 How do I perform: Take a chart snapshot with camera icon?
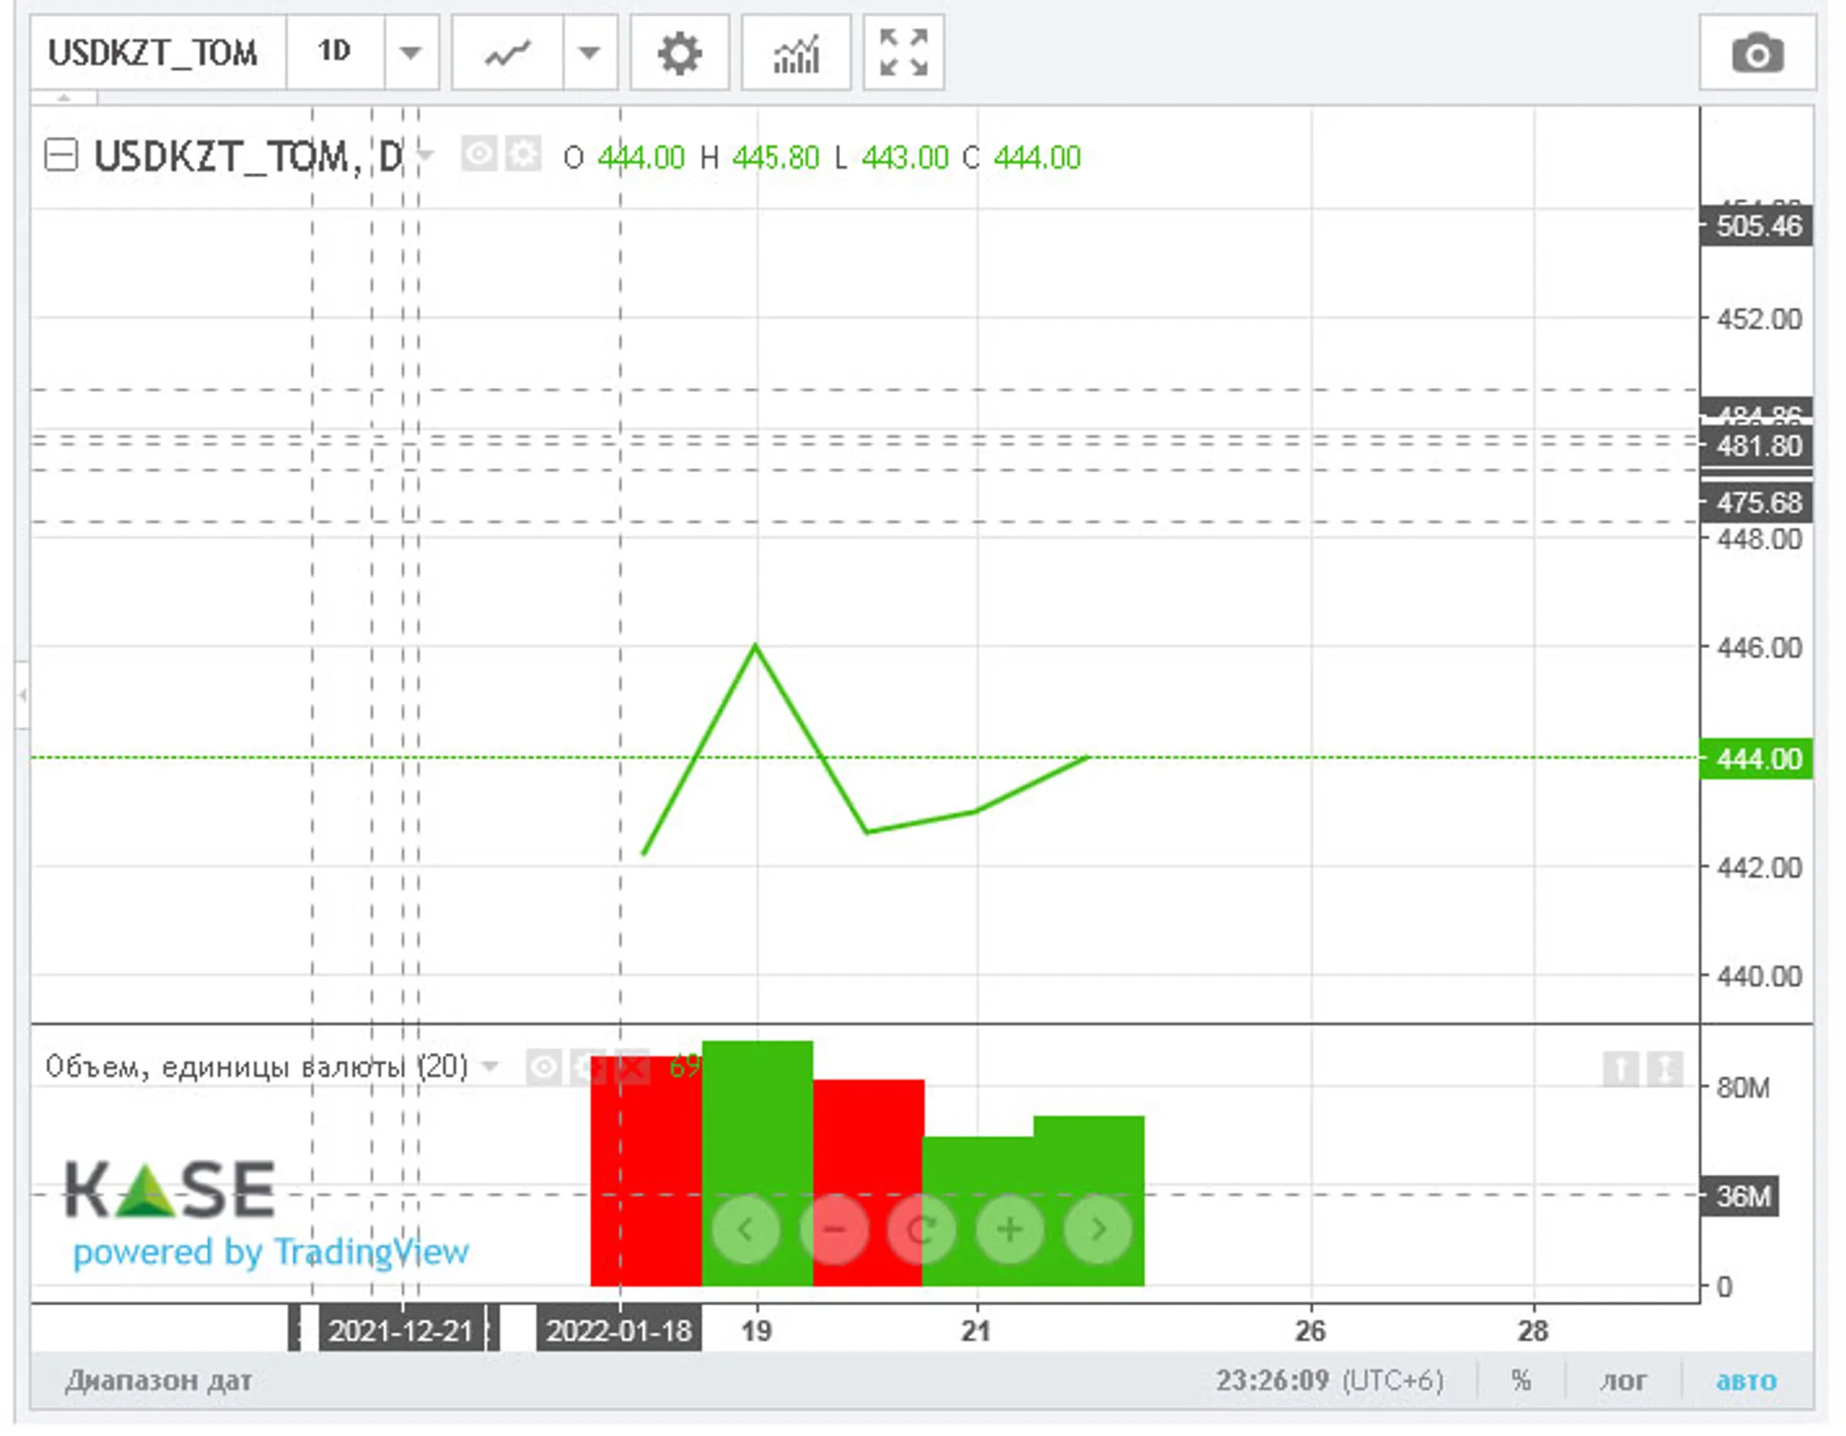click(1756, 54)
